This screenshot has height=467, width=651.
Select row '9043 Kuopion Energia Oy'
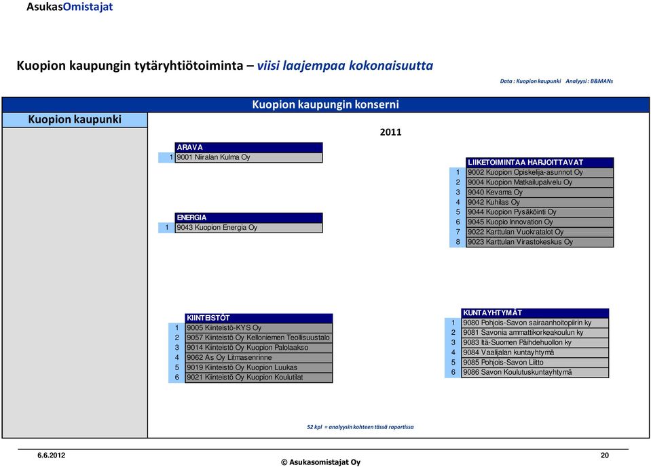point(248,228)
